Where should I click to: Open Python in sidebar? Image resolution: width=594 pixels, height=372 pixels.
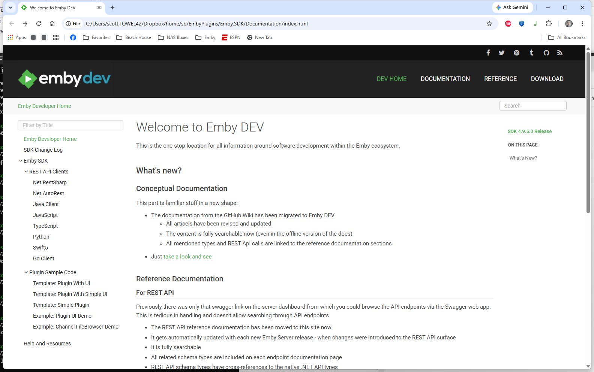[41, 237]
